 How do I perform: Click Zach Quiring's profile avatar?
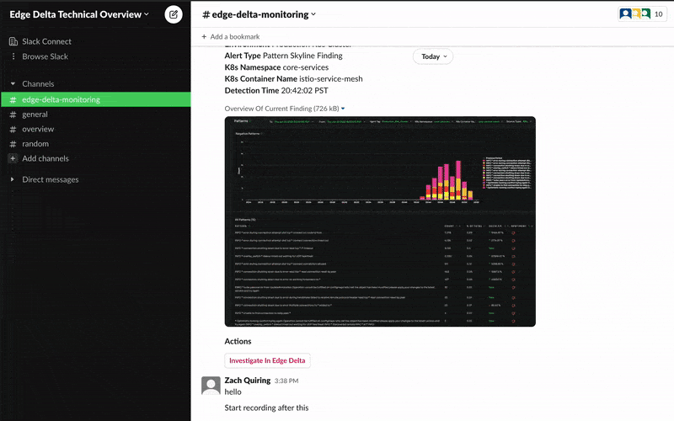(211, 386)
